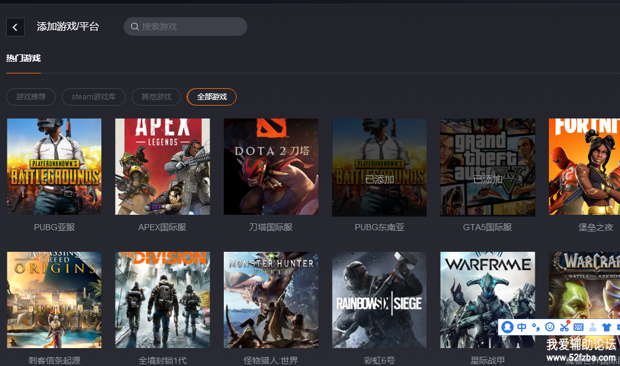Click the 添加游戏/平台 page title
620x366 pixels.
tap(68, 27)
